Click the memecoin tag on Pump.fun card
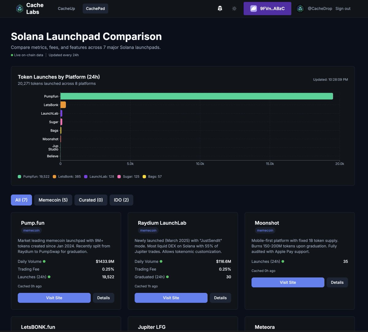 click(32, 230)
